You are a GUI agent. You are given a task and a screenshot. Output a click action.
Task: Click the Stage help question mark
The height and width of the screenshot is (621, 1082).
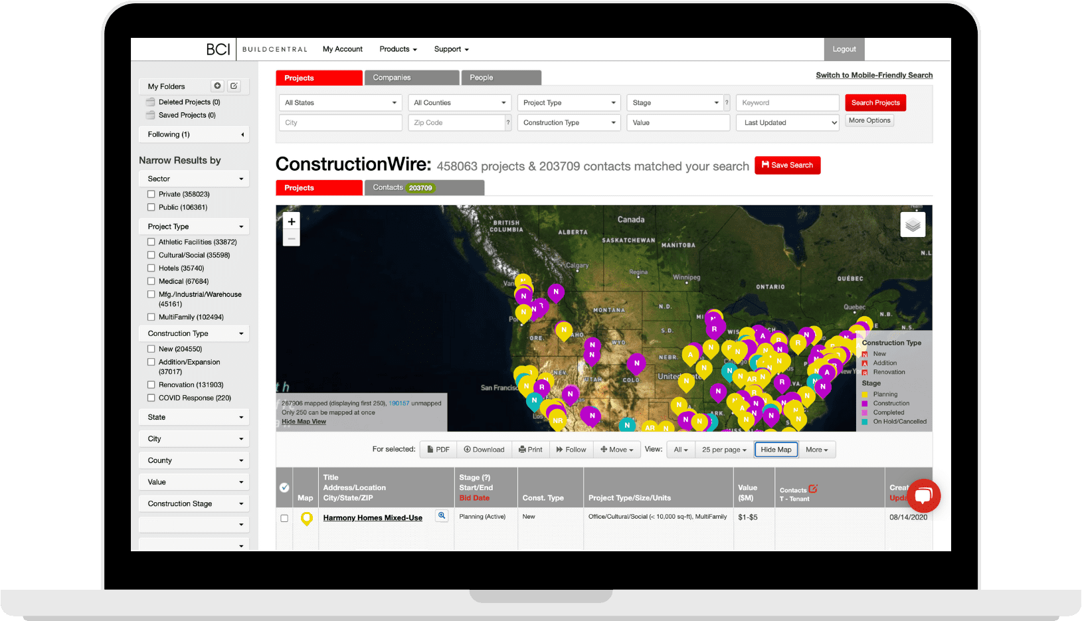pos(727,103)
